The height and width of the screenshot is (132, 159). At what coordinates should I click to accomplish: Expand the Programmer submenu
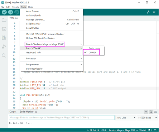pyautogui.click(x=52, y=65)
